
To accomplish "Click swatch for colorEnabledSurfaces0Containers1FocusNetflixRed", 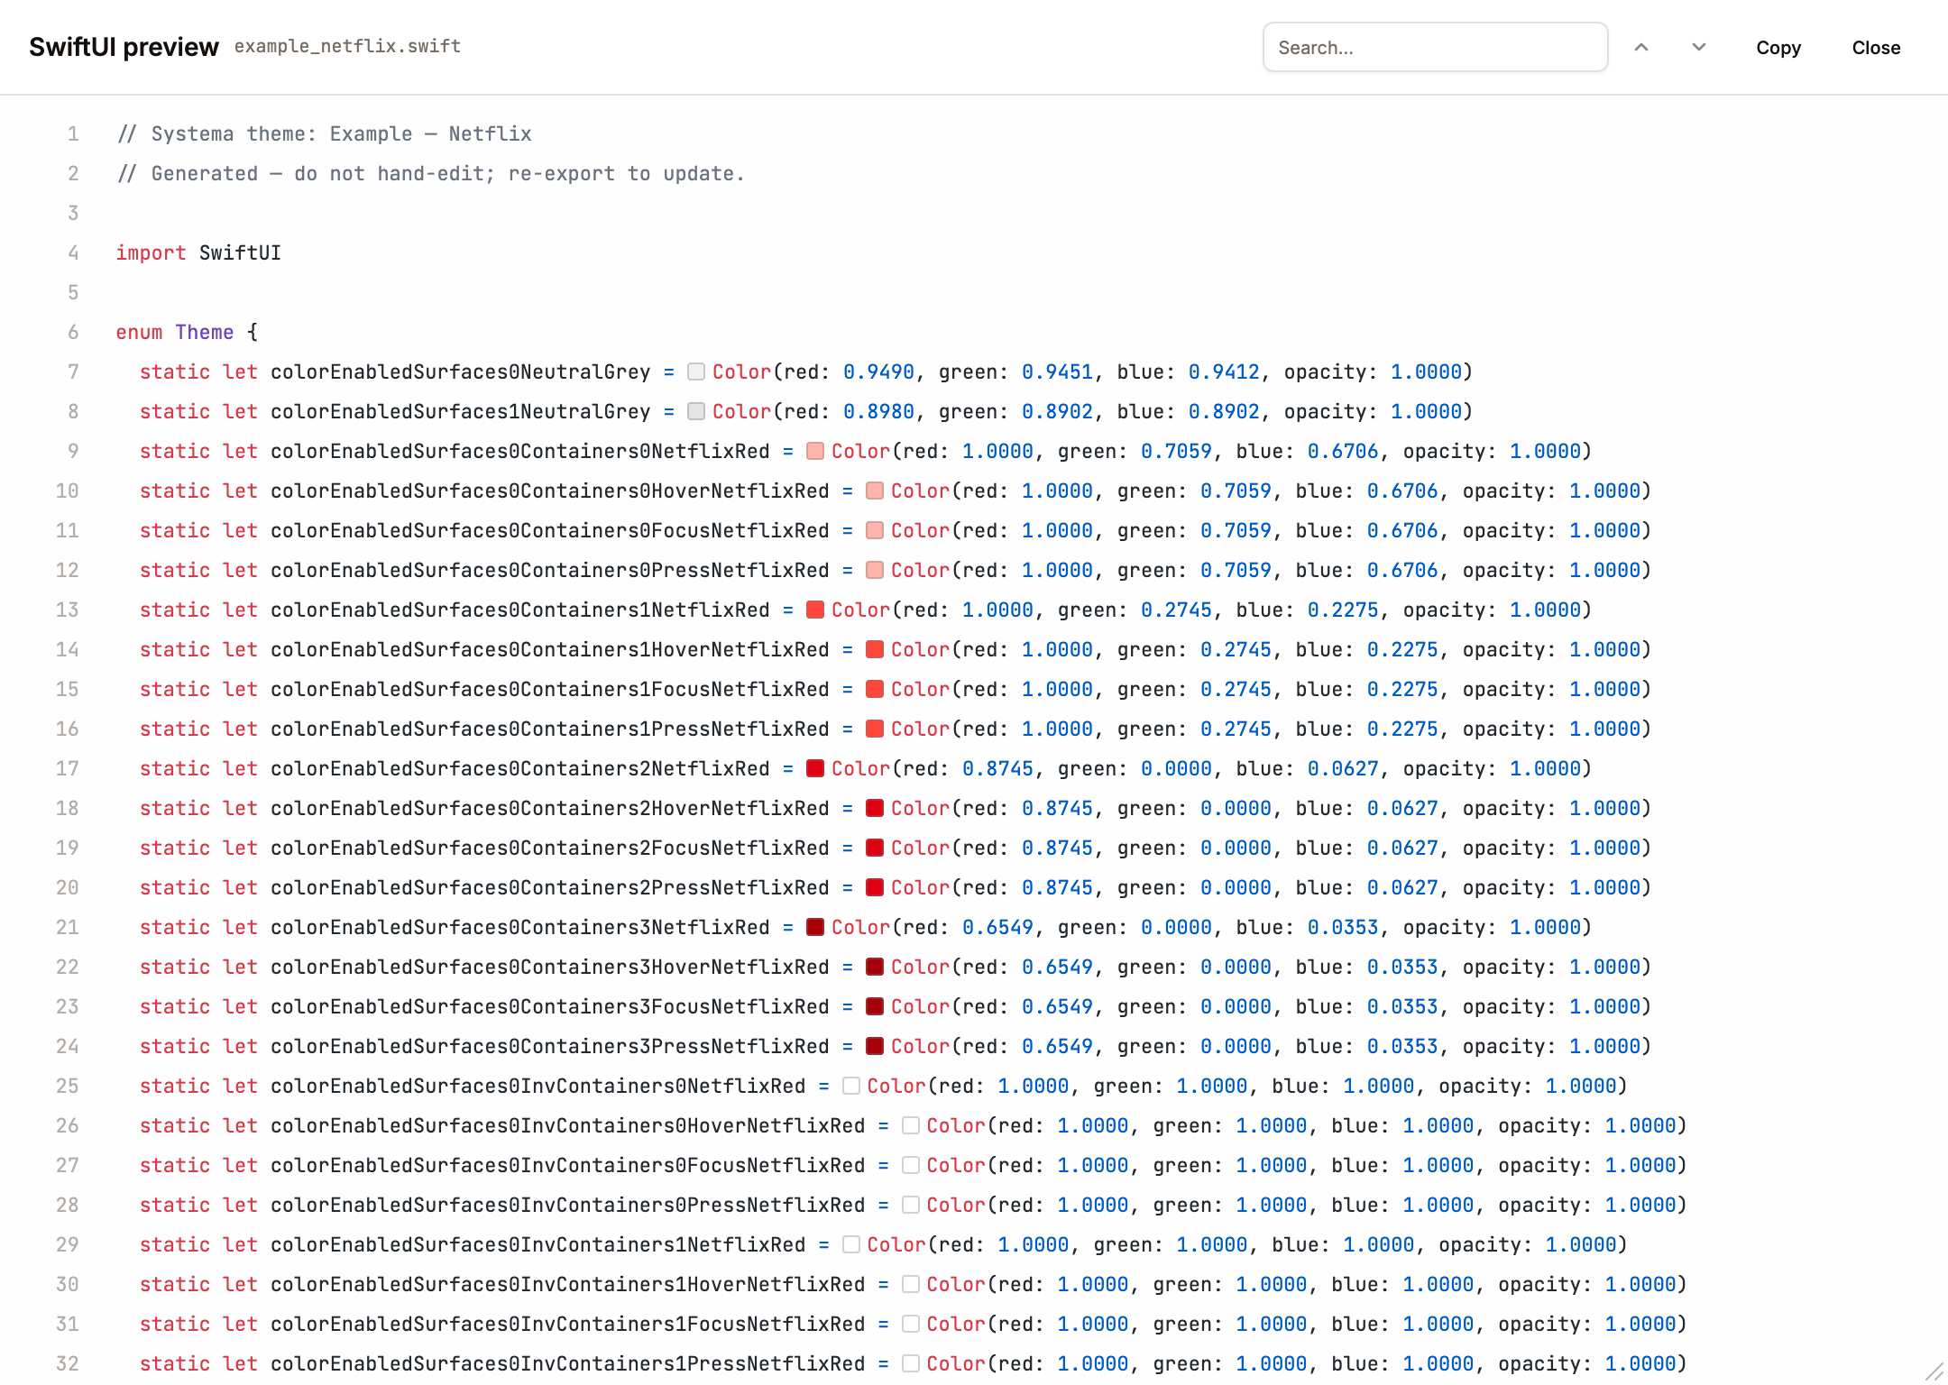I will 875,689.
